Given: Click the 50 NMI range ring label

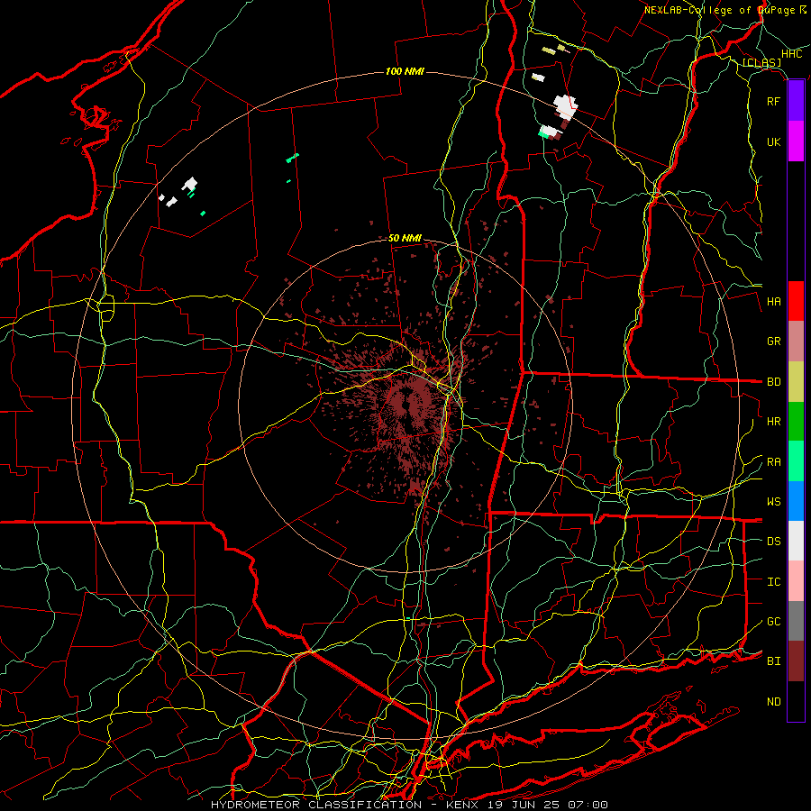Looking at the screenshot, I should [405, 239].
